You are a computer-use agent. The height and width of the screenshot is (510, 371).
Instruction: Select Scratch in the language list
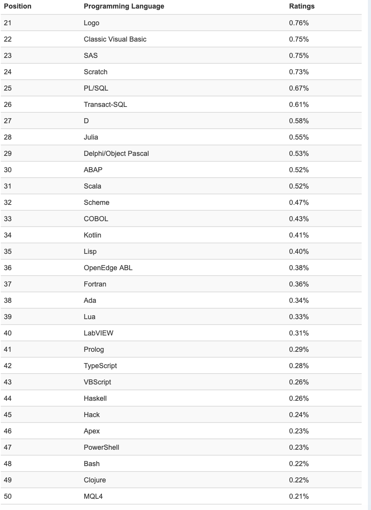pyautogui.click(x=95, y=72)
